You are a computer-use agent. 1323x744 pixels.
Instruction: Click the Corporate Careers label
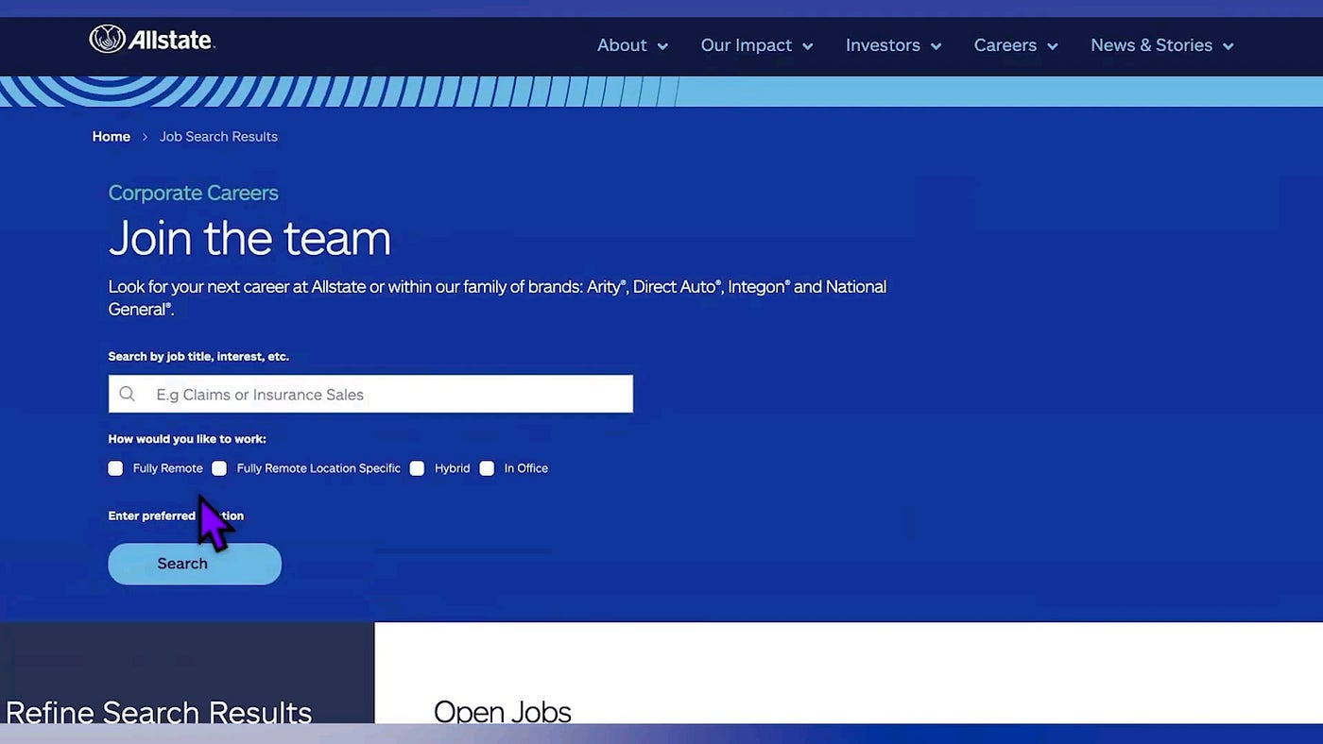[x=193, y=193]
